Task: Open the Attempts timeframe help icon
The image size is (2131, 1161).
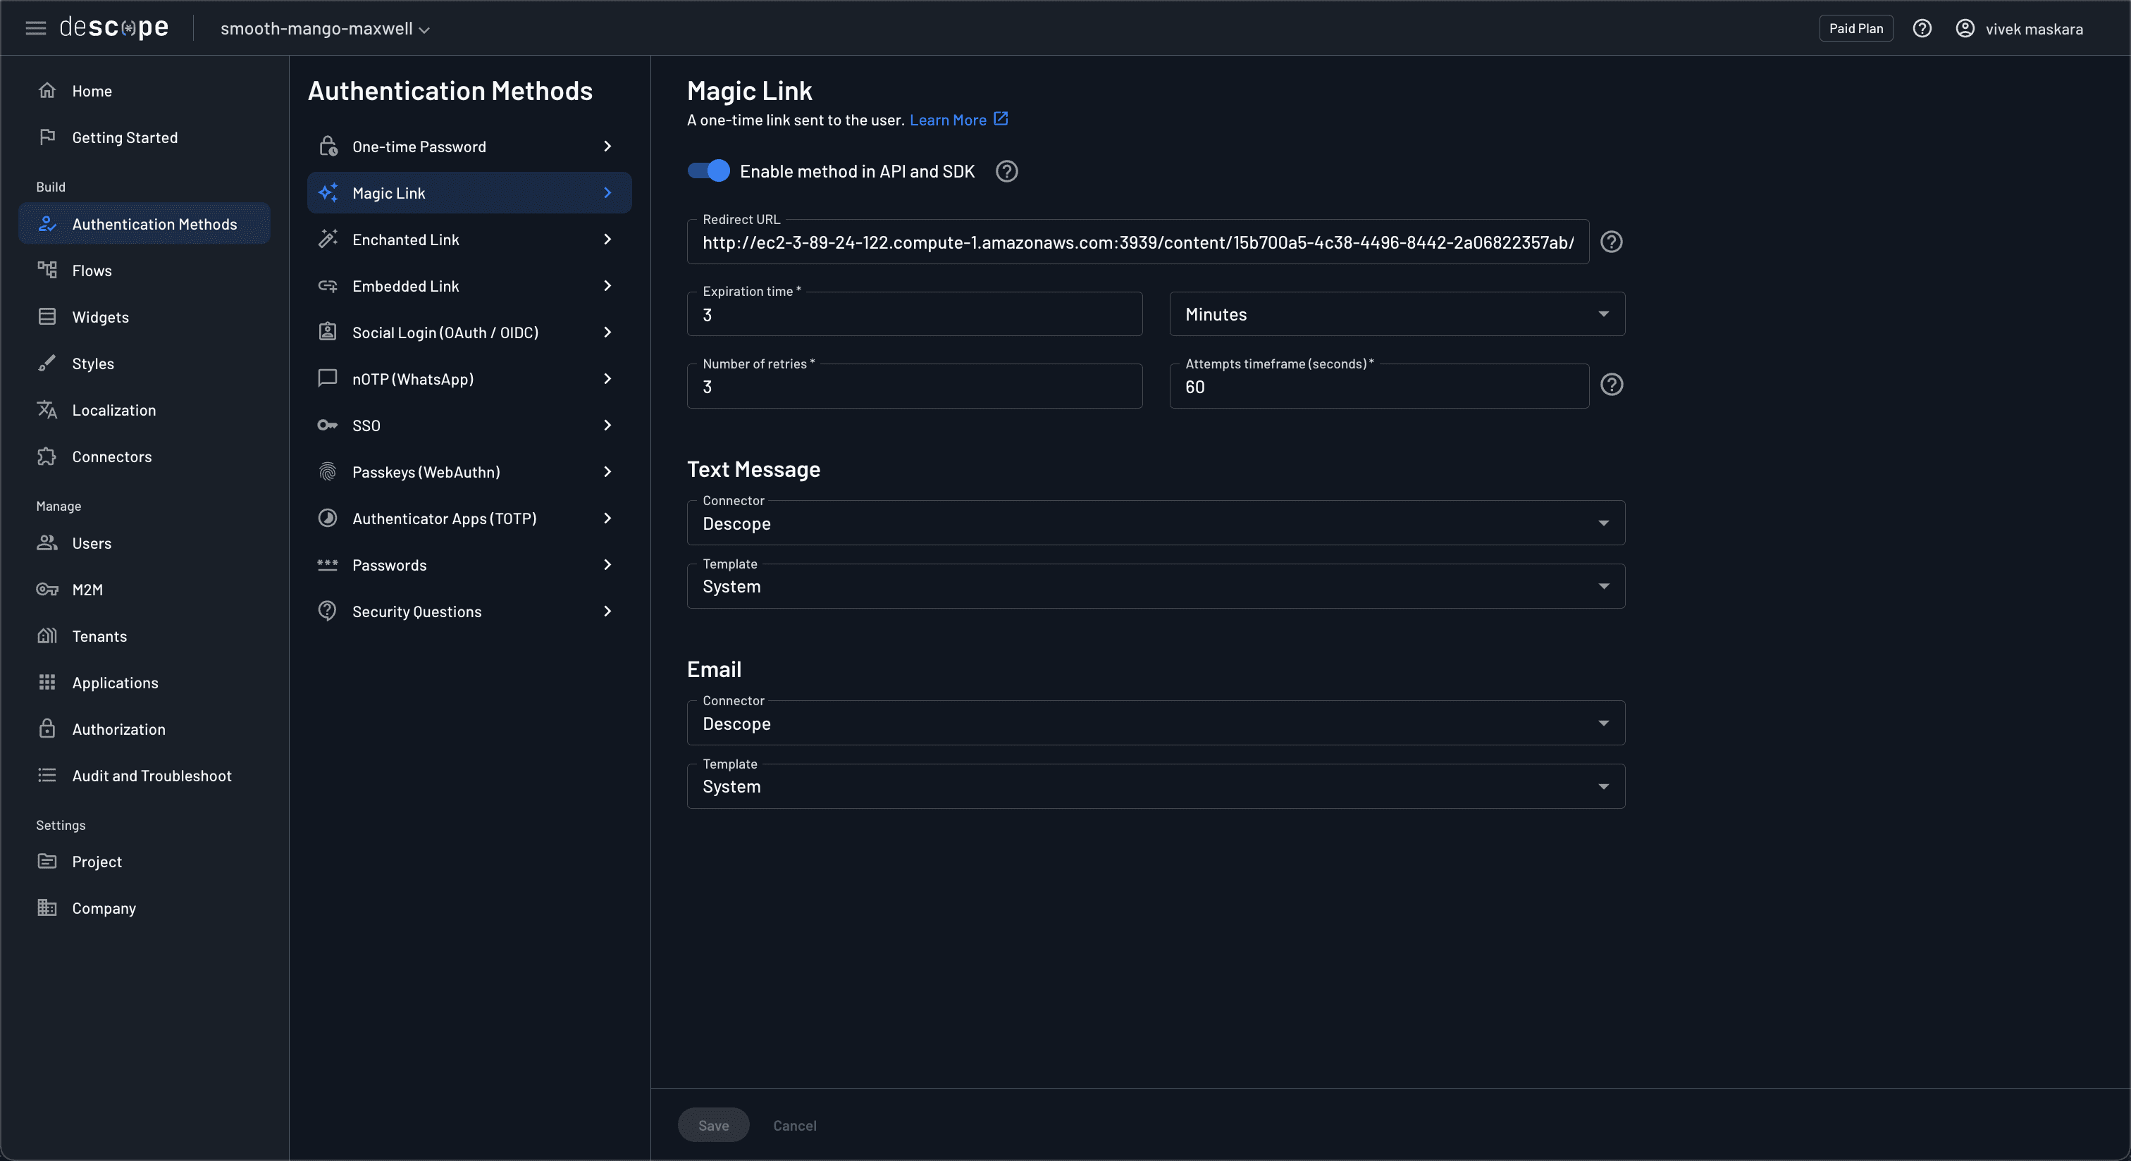Action: 1612,384
